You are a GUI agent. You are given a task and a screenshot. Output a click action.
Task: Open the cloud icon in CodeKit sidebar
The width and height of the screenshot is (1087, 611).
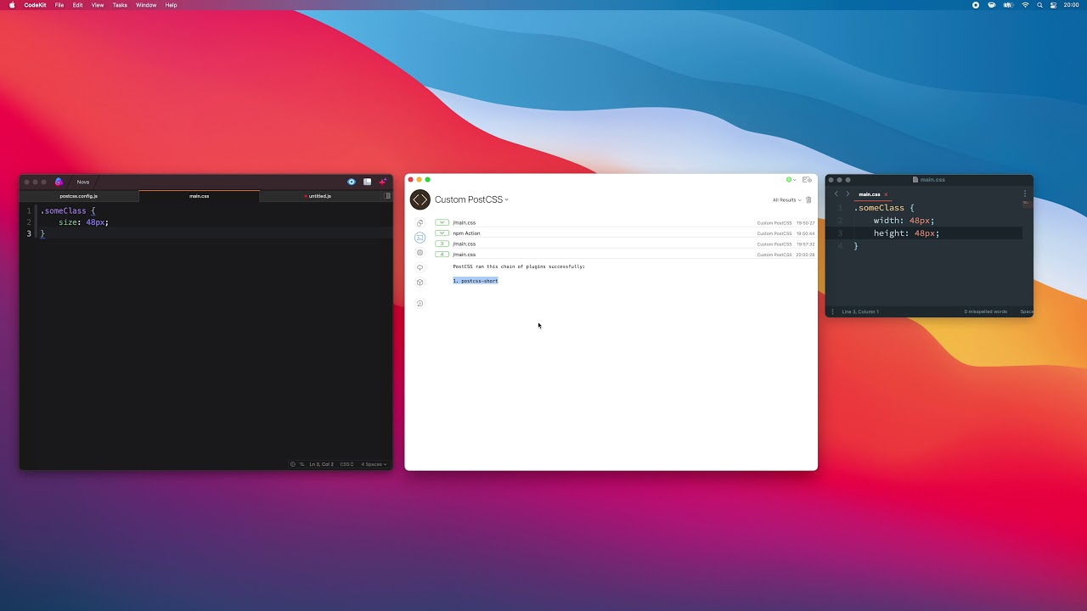tap(420, 267)
